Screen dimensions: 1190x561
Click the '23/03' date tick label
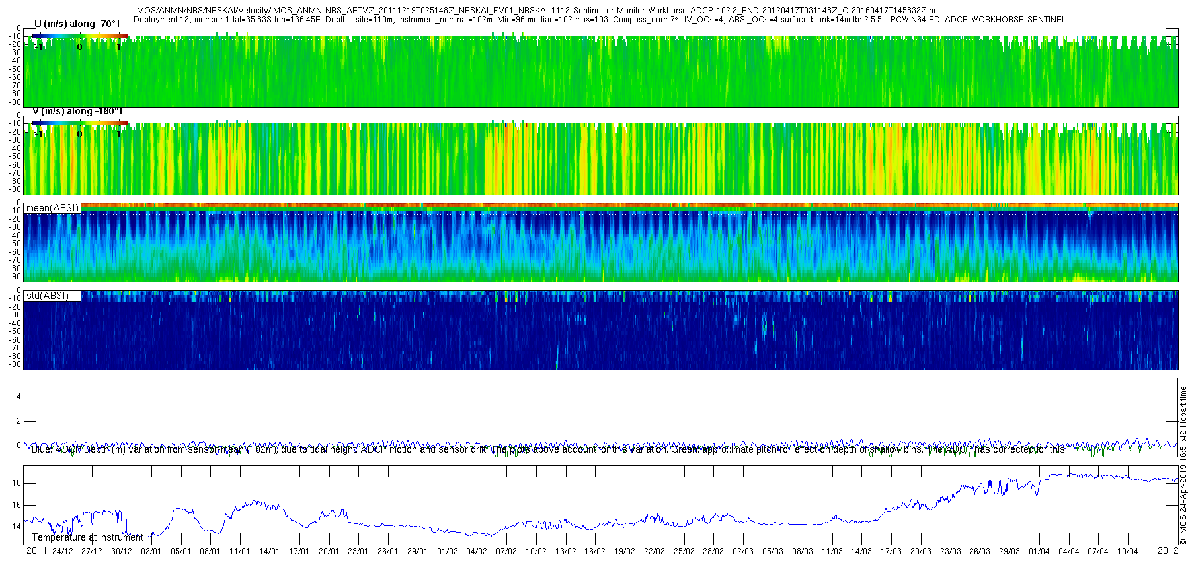click(951, 552)
